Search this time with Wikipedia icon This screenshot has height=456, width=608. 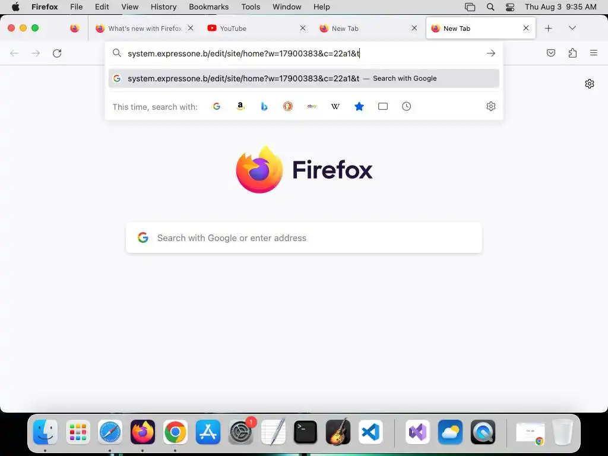coord(335,106)
